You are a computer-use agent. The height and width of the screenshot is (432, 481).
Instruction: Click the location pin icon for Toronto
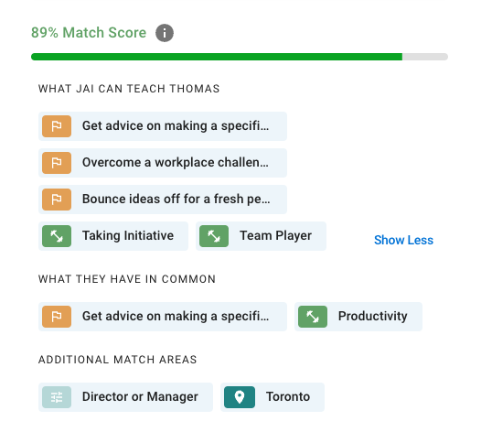(240, 397)
